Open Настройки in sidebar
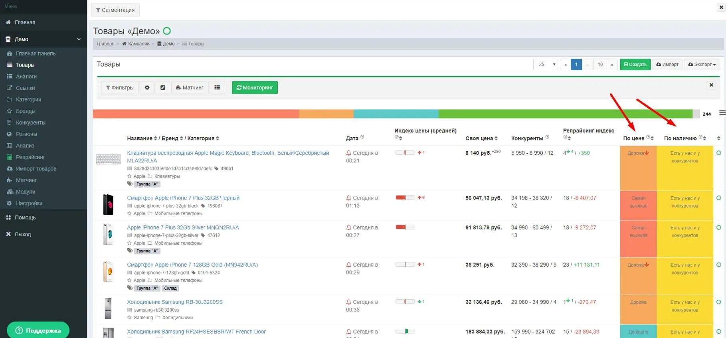726x338 pixels. 29,204
